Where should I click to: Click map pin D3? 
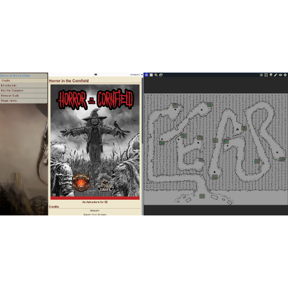point(226,141)
